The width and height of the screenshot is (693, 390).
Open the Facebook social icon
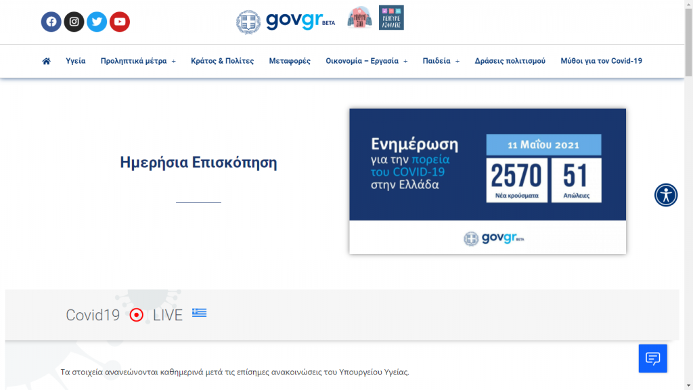[x=51, y=22]
